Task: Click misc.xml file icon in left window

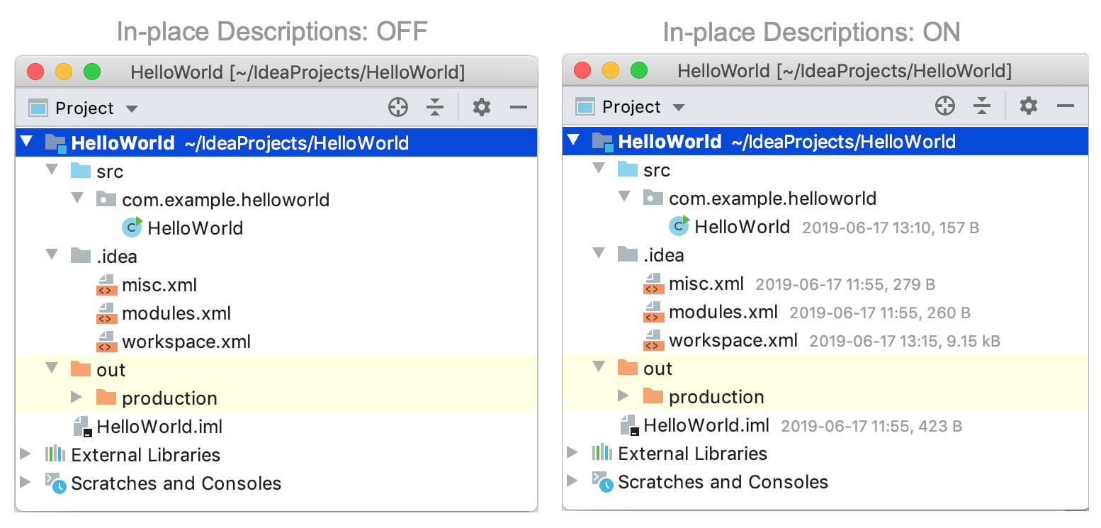Action: click(x=106, y=285)
